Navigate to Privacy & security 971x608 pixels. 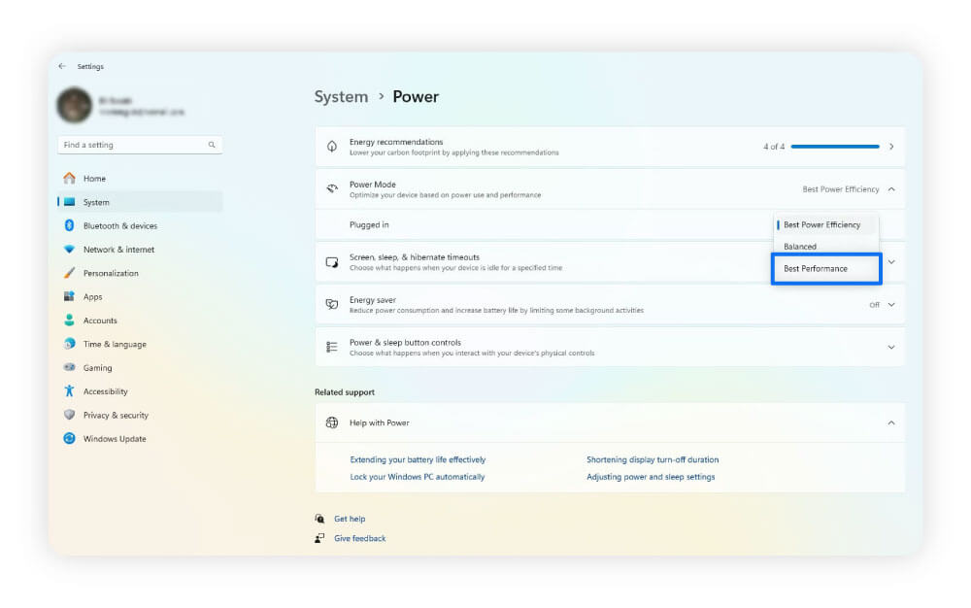pos(140,415)
